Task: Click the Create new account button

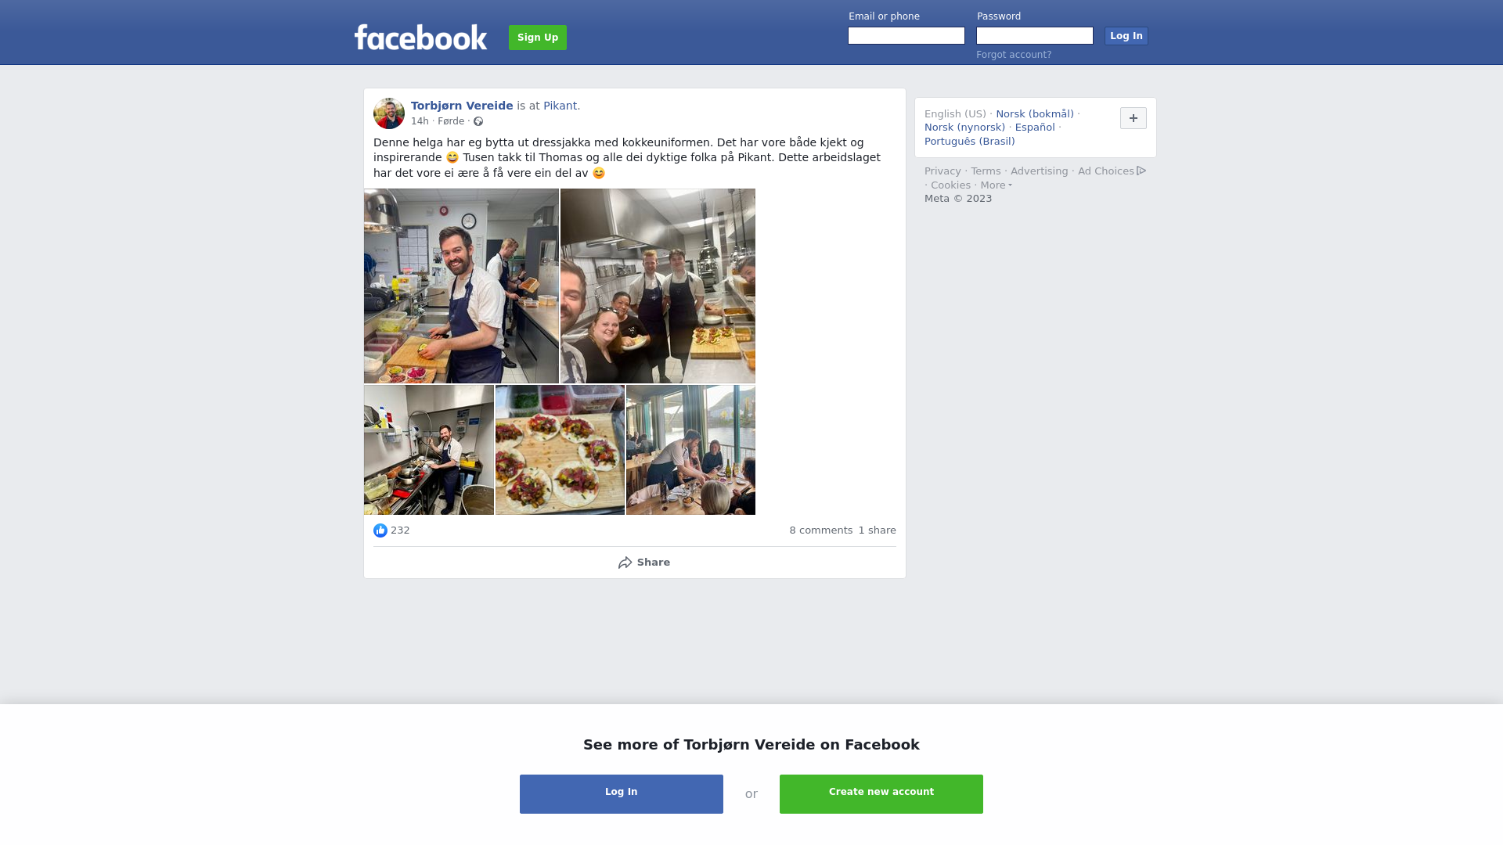Action: click(881, 794)
